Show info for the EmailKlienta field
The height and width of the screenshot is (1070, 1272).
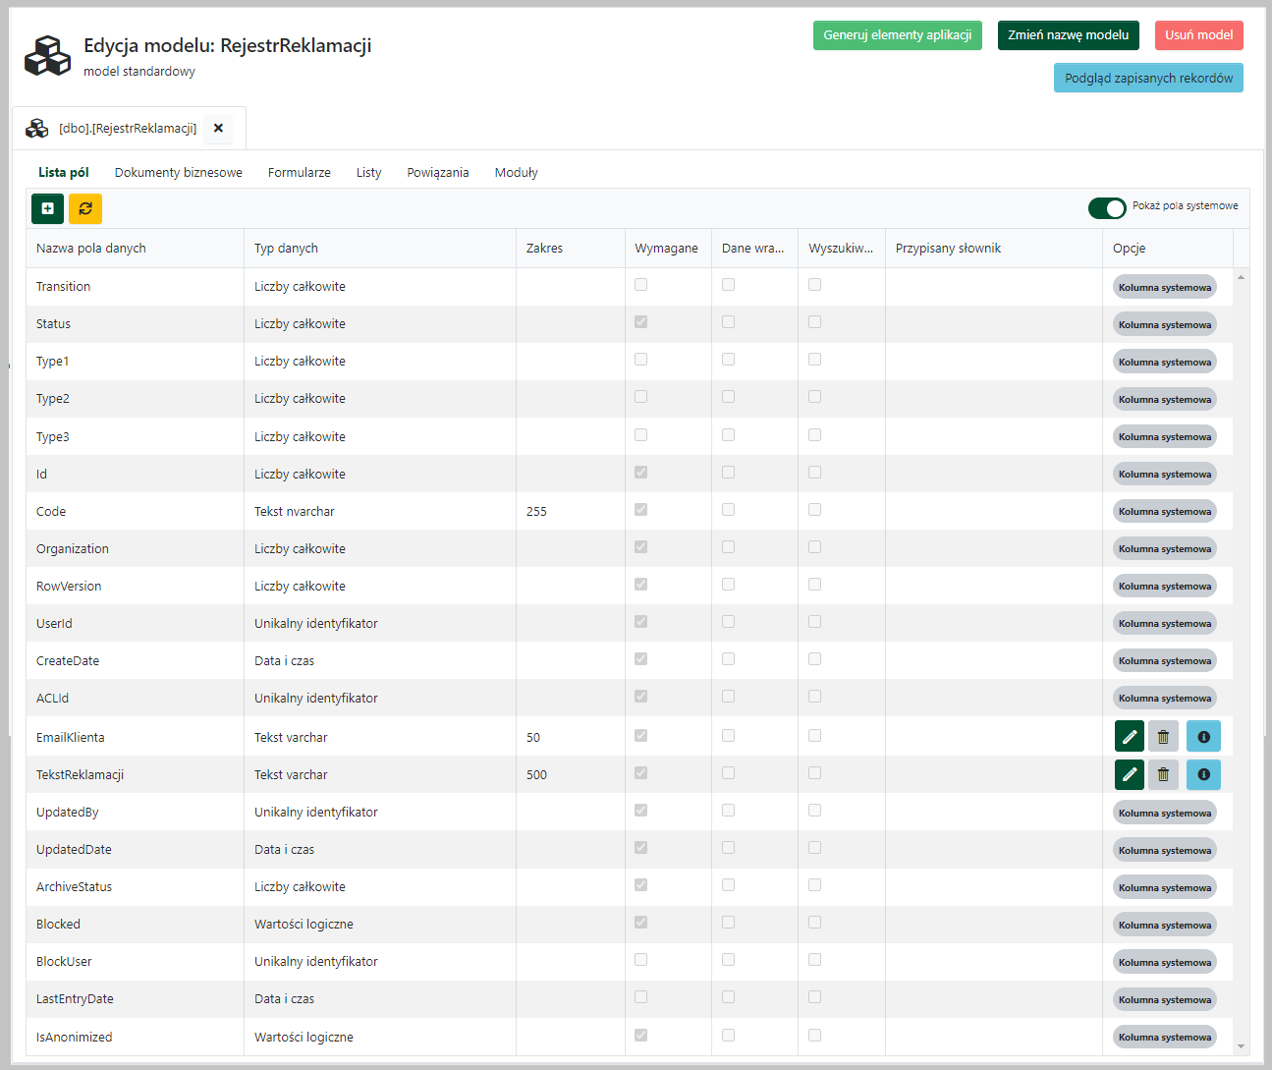[x=1203, y=736]
